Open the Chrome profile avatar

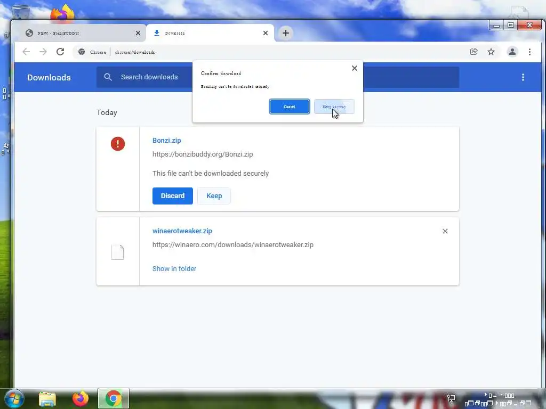point(512,52)
